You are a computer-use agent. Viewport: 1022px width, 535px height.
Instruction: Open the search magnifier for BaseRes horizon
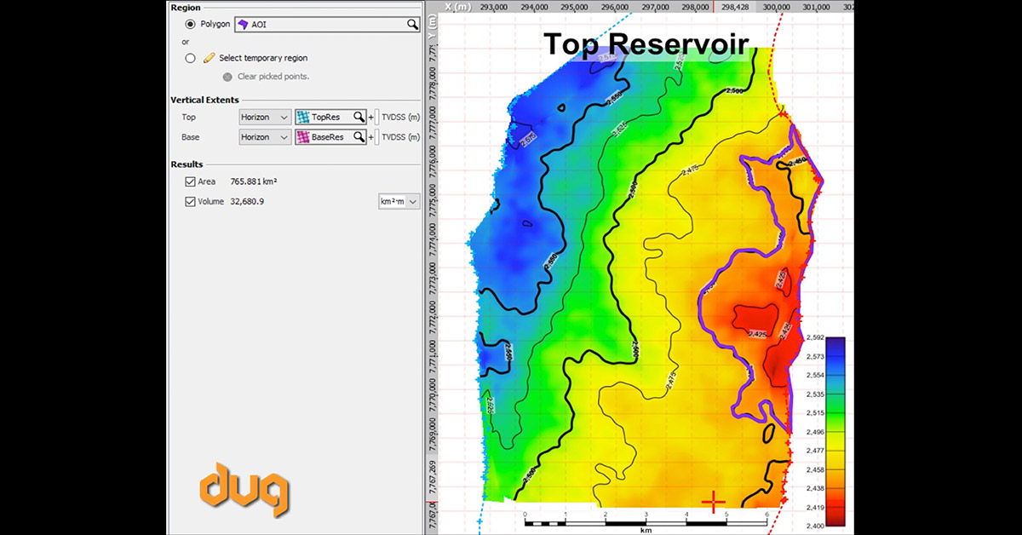pyautogui.click(x=359, y=137)
